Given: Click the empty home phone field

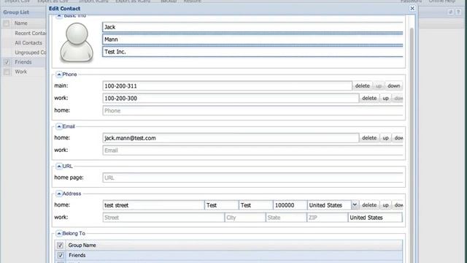Looking at the screenshot, I should [x=252, y=110].
